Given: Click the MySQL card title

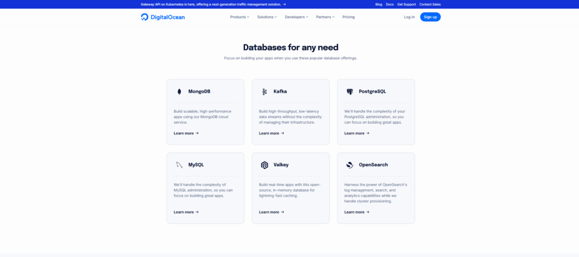Looking at the screenshot, I should pos(196,165).
